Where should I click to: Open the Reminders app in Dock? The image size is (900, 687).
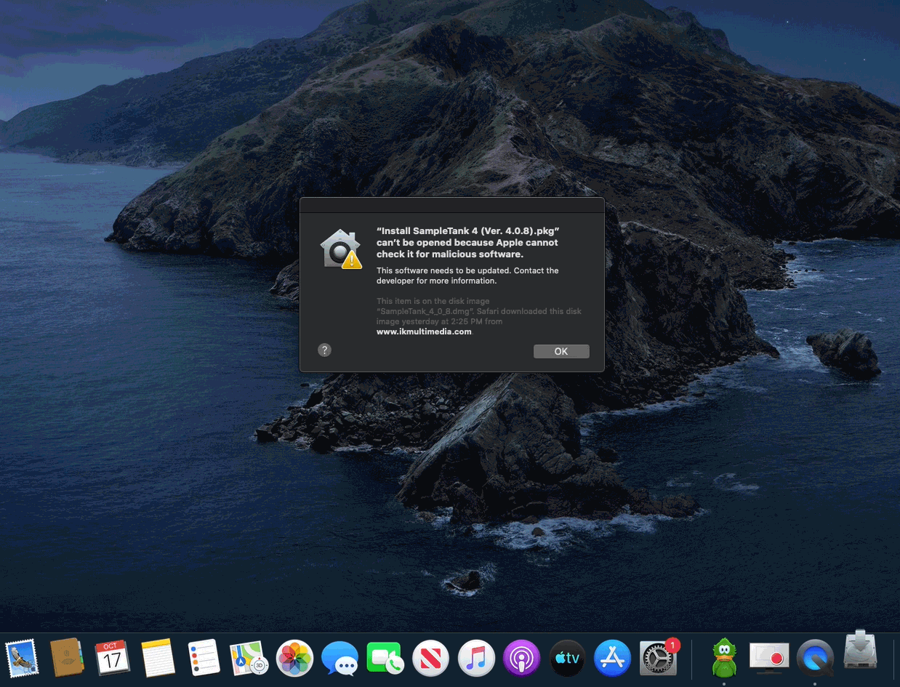click(204, 659)
